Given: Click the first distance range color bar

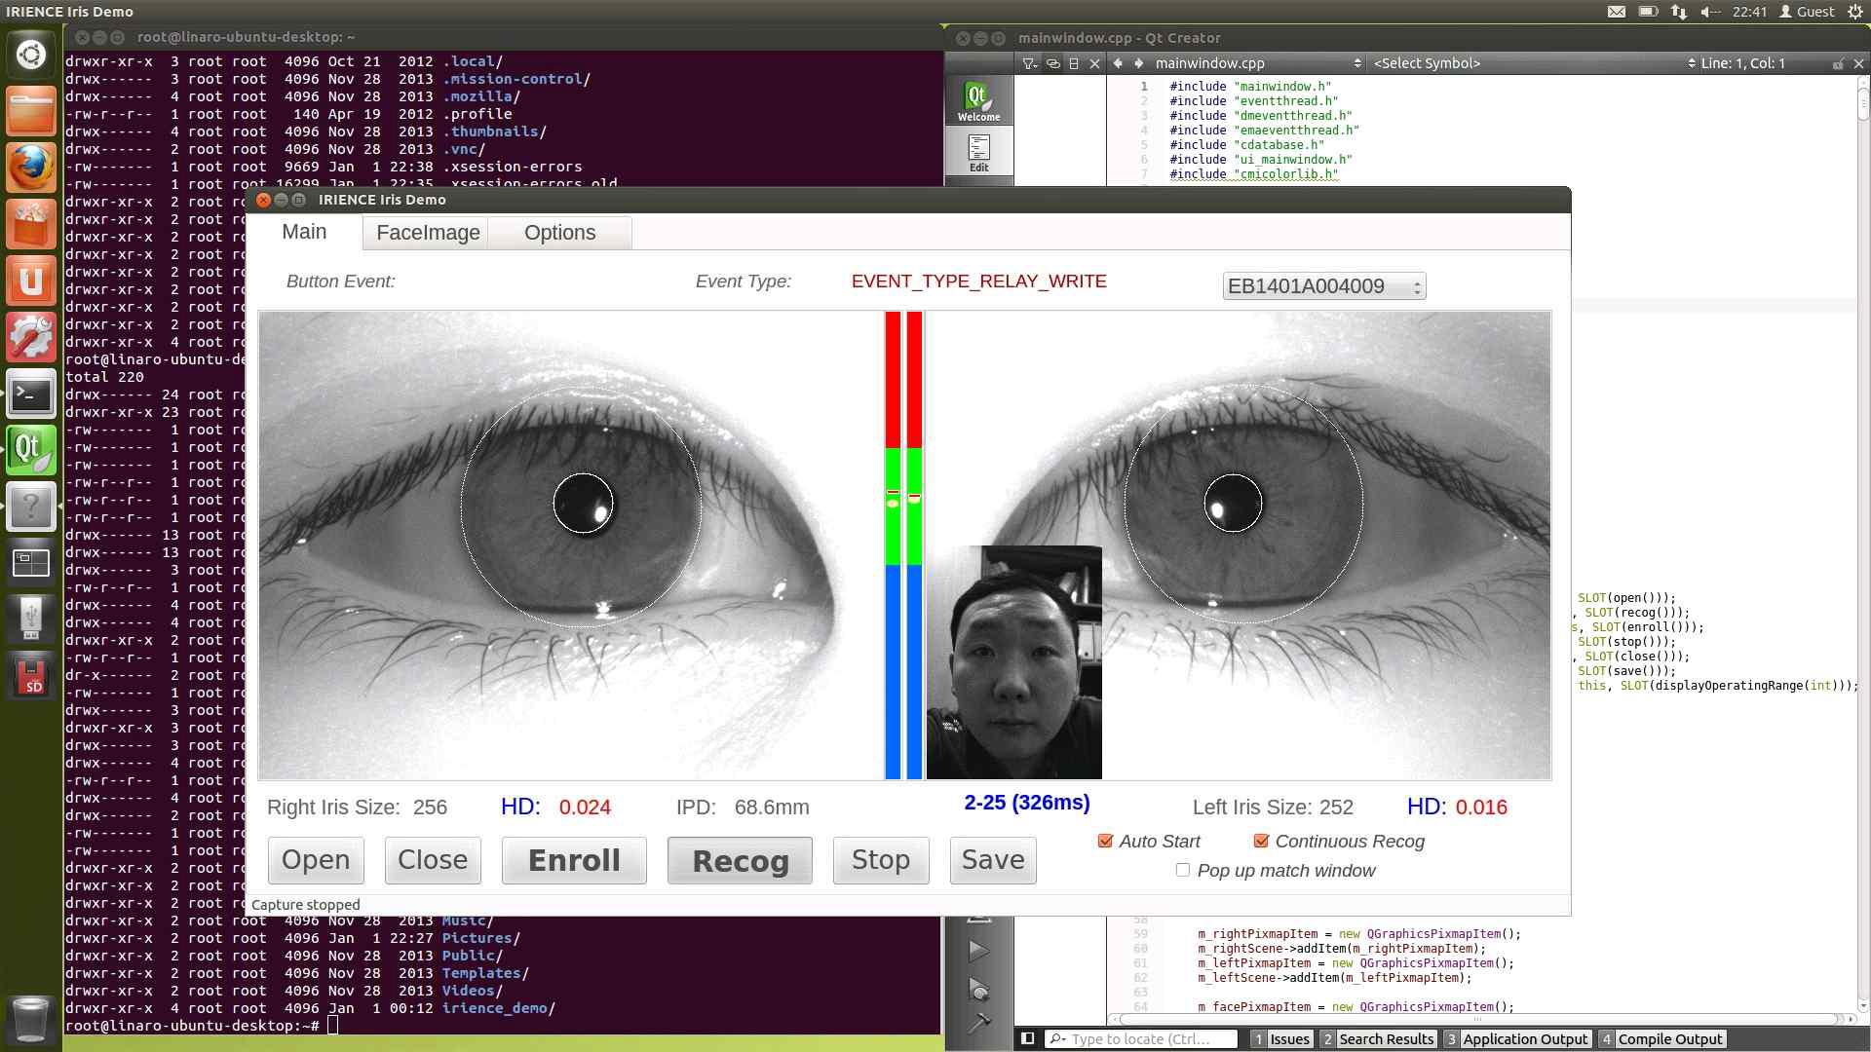Looking at the screenshot, I should pos(893,545).
